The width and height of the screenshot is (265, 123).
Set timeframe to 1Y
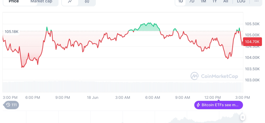click(214, 2)
